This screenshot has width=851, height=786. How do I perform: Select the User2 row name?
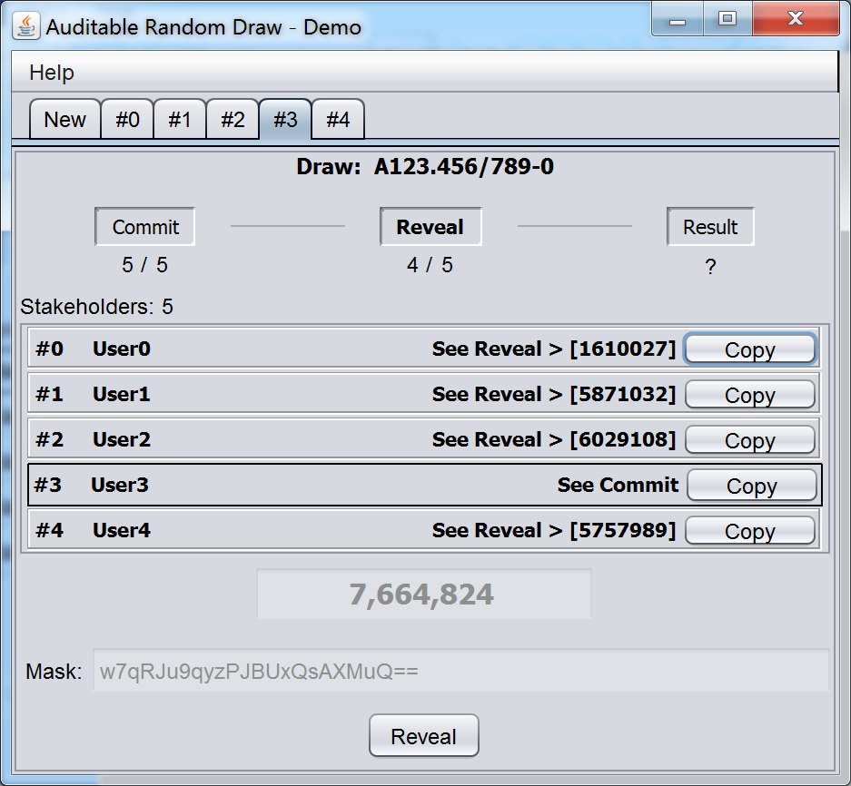coord(122,439)
